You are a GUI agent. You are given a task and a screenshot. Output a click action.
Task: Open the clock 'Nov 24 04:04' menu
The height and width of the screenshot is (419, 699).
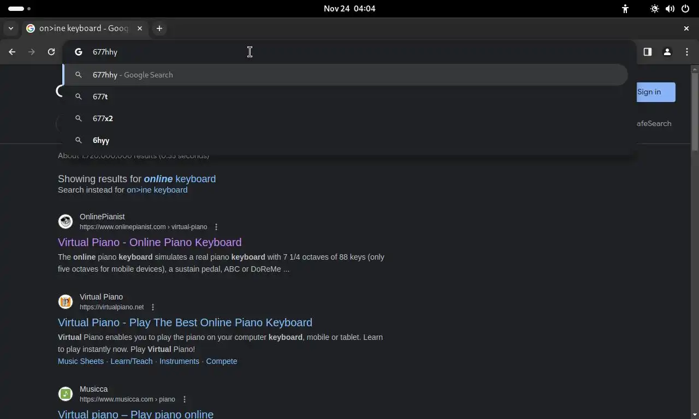click(x=349, y=9)
